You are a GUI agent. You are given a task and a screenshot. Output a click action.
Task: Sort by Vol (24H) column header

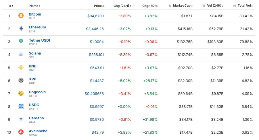215,6
